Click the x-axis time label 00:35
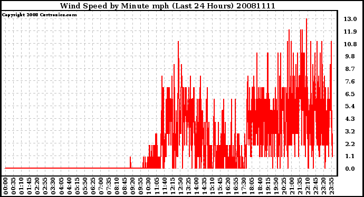Viewport: 364px width, 197px height. point(14,186)
